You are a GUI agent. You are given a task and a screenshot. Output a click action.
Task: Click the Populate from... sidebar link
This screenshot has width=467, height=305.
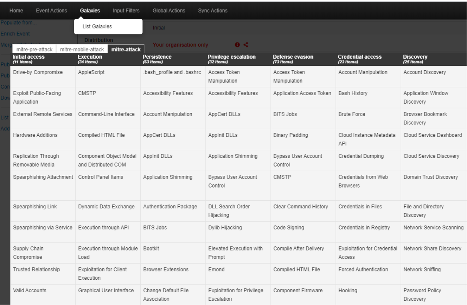click(x=18, y=22)
